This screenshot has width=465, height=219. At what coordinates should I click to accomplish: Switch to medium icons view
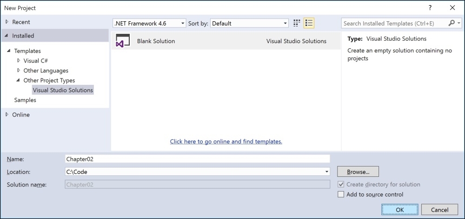(297, 23)
